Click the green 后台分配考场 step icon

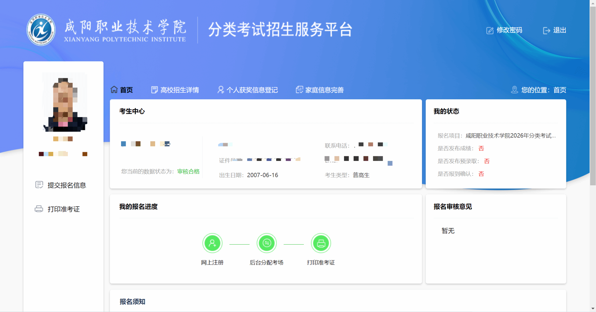(267, 243)
